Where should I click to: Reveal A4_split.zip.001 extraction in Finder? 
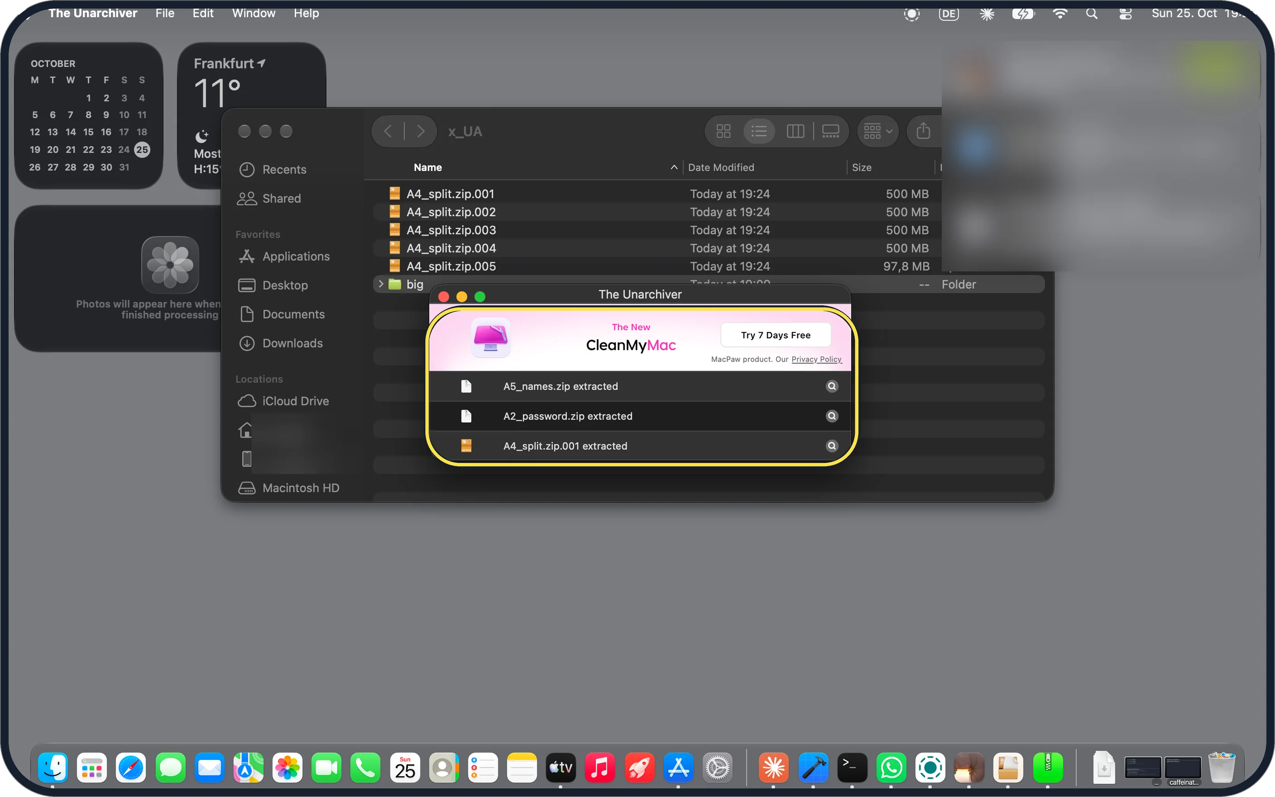tap(831, 446)
